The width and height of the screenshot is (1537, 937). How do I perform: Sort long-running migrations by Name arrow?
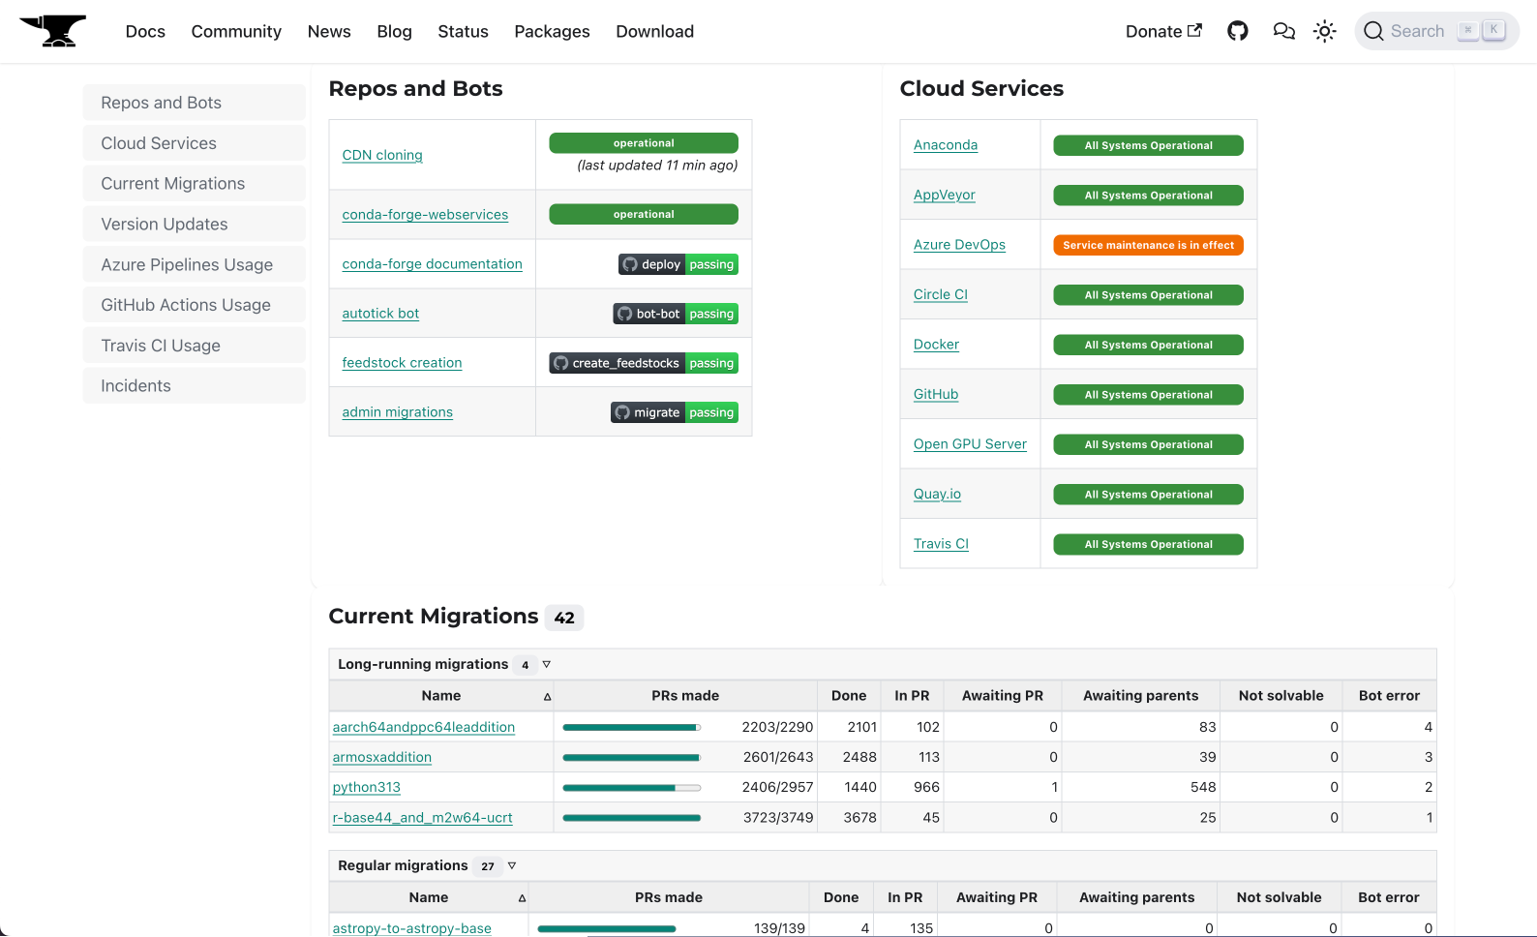click(547, 696)
